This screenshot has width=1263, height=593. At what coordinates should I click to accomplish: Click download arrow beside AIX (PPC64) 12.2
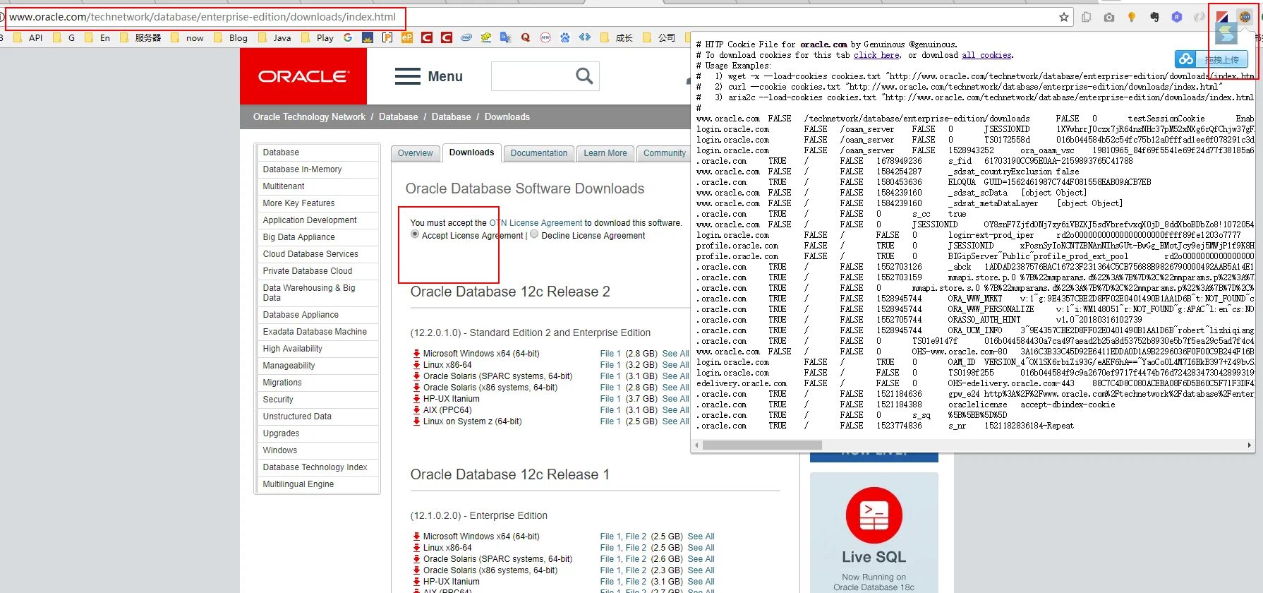point(416,410)
